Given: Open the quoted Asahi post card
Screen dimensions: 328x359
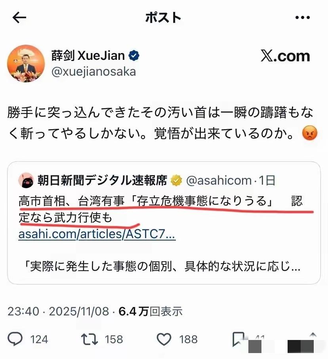Looking at the screenshot, I should pos(164,223).
